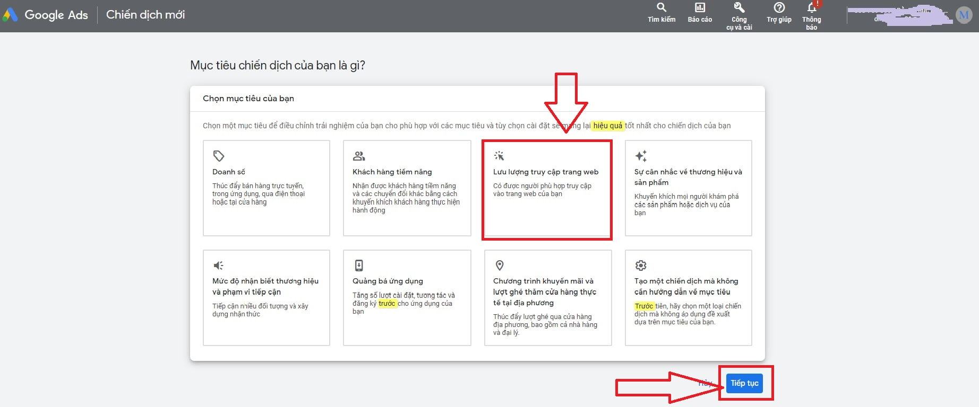Screen dimensions: 979x407
Task: Open the Tìm kiếm search icon
Action: tap(662, 7)
